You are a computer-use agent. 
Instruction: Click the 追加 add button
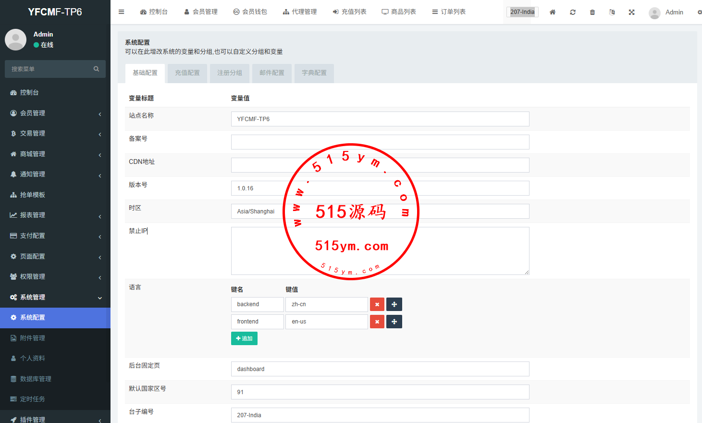[x=244, y=338]
